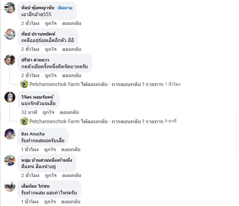
Task: Click เอ็มร้อย ไก่ชน's rooster avatar
Action: pyautogui.click(x=10, y=186)
